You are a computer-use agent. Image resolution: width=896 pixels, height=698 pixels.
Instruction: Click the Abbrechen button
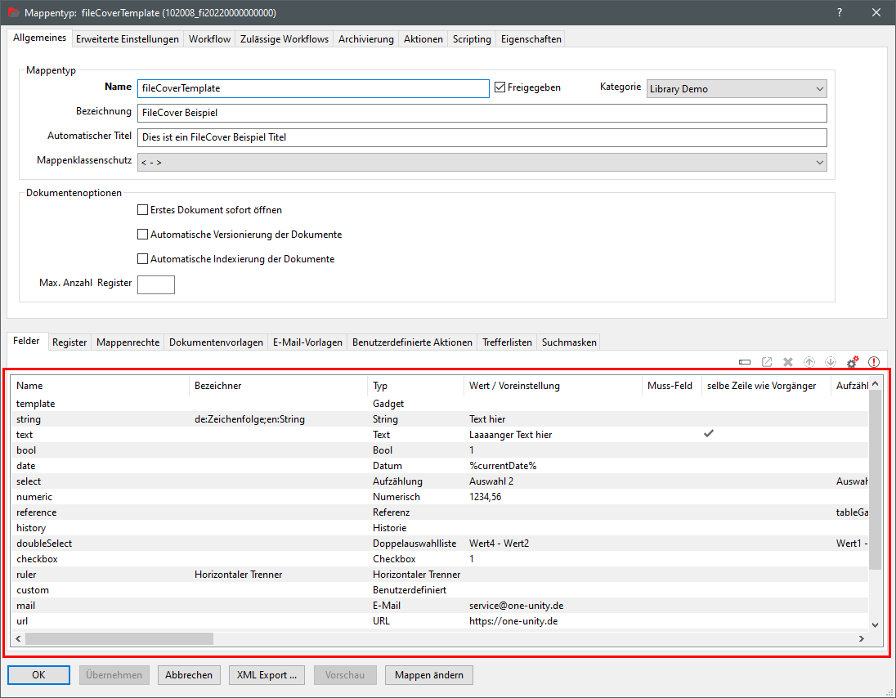tap(189, 674)
